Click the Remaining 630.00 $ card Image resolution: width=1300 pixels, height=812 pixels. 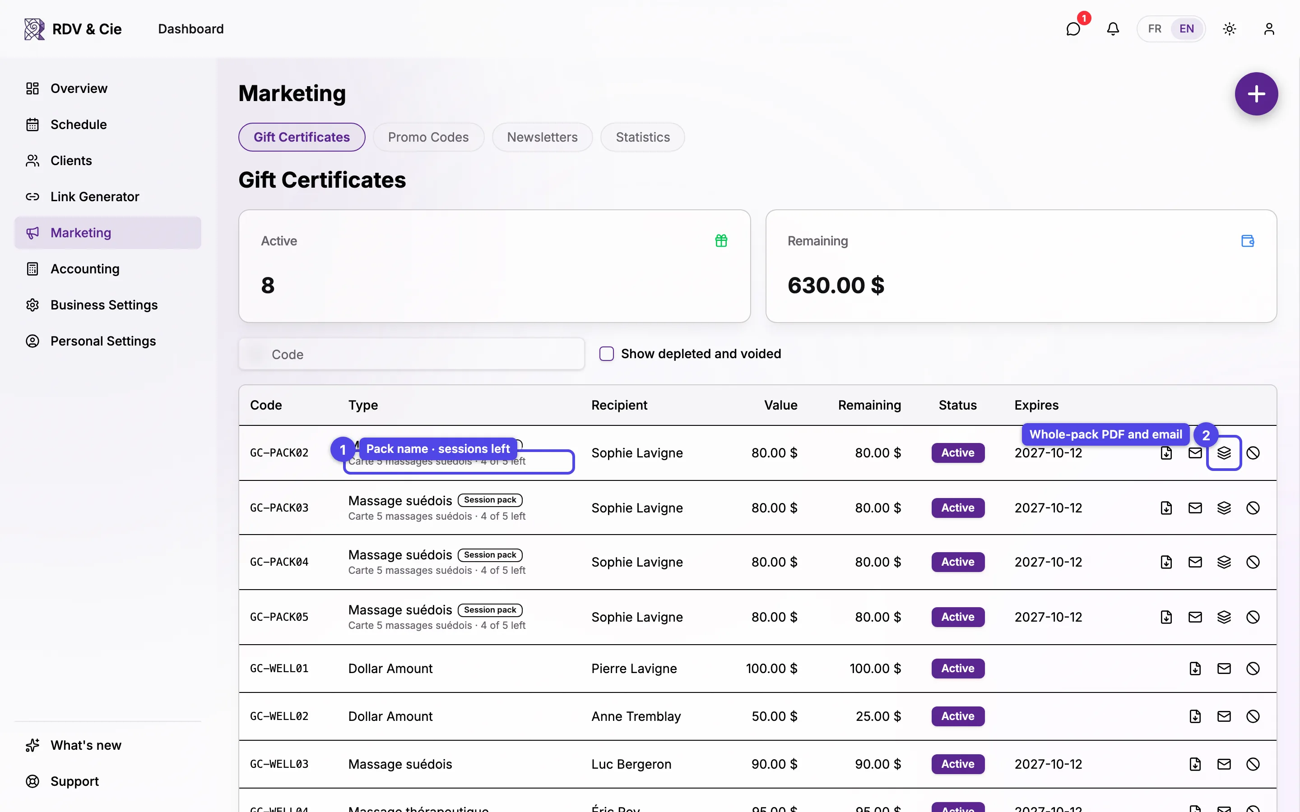tap(1021, 266)
